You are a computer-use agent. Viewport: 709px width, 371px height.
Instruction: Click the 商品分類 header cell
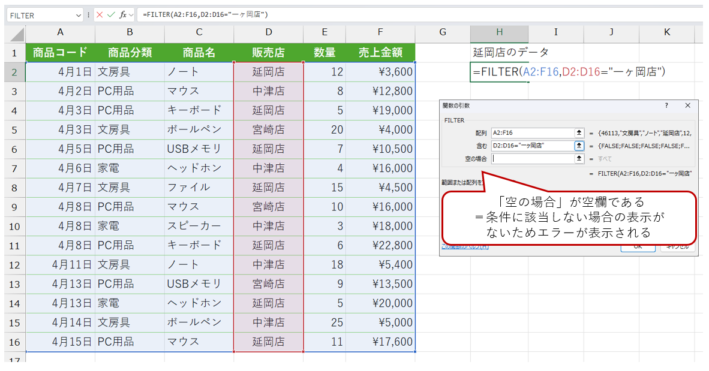coord(130,52)
